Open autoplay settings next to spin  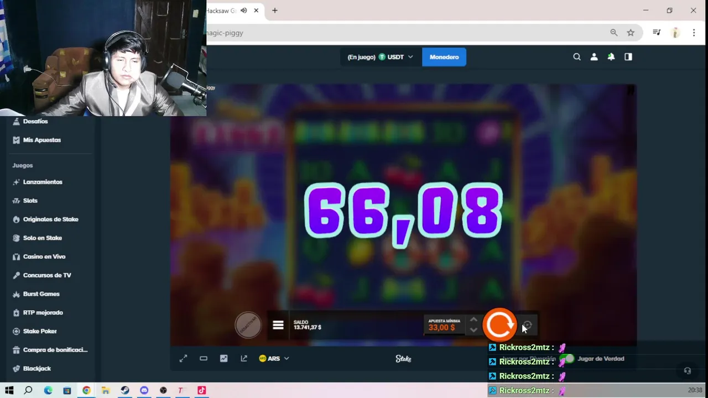tap(527, 325)
